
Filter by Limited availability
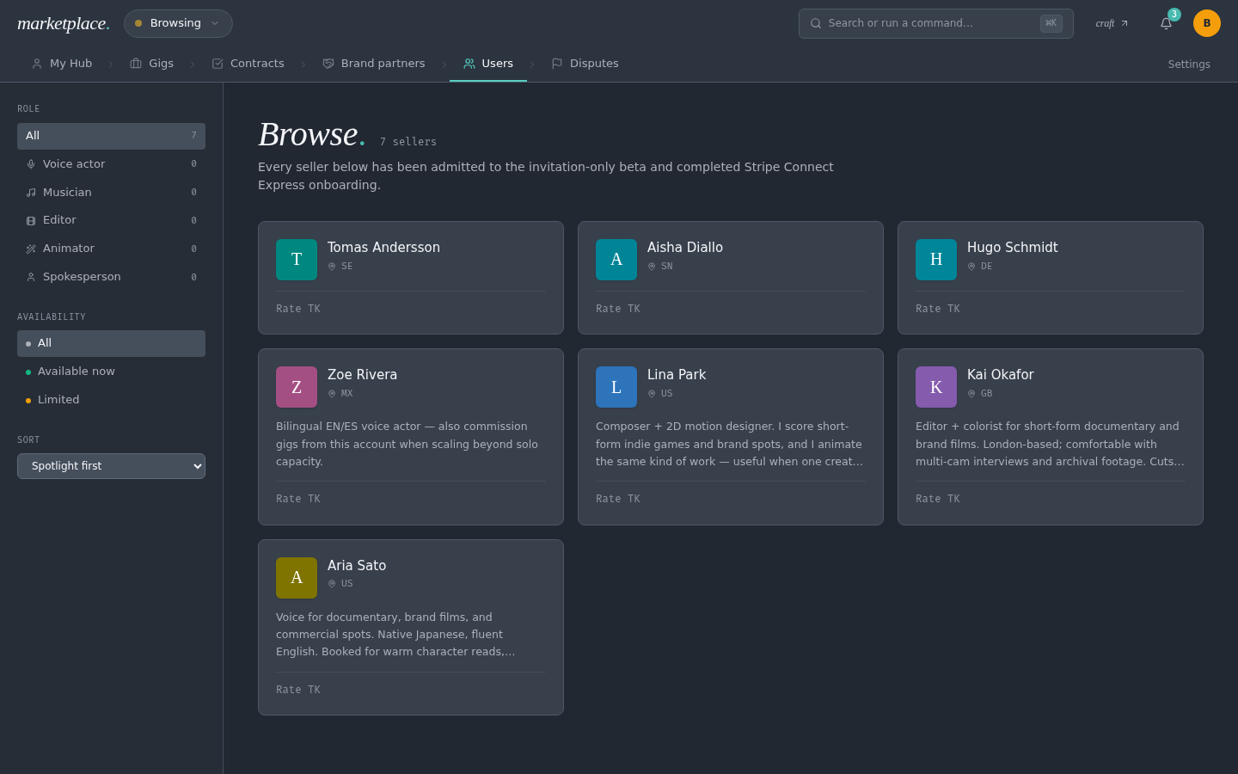pos(111,400)
